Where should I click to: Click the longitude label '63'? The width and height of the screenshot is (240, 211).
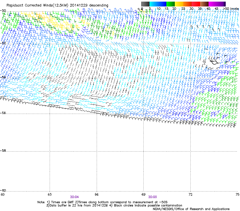50,194
